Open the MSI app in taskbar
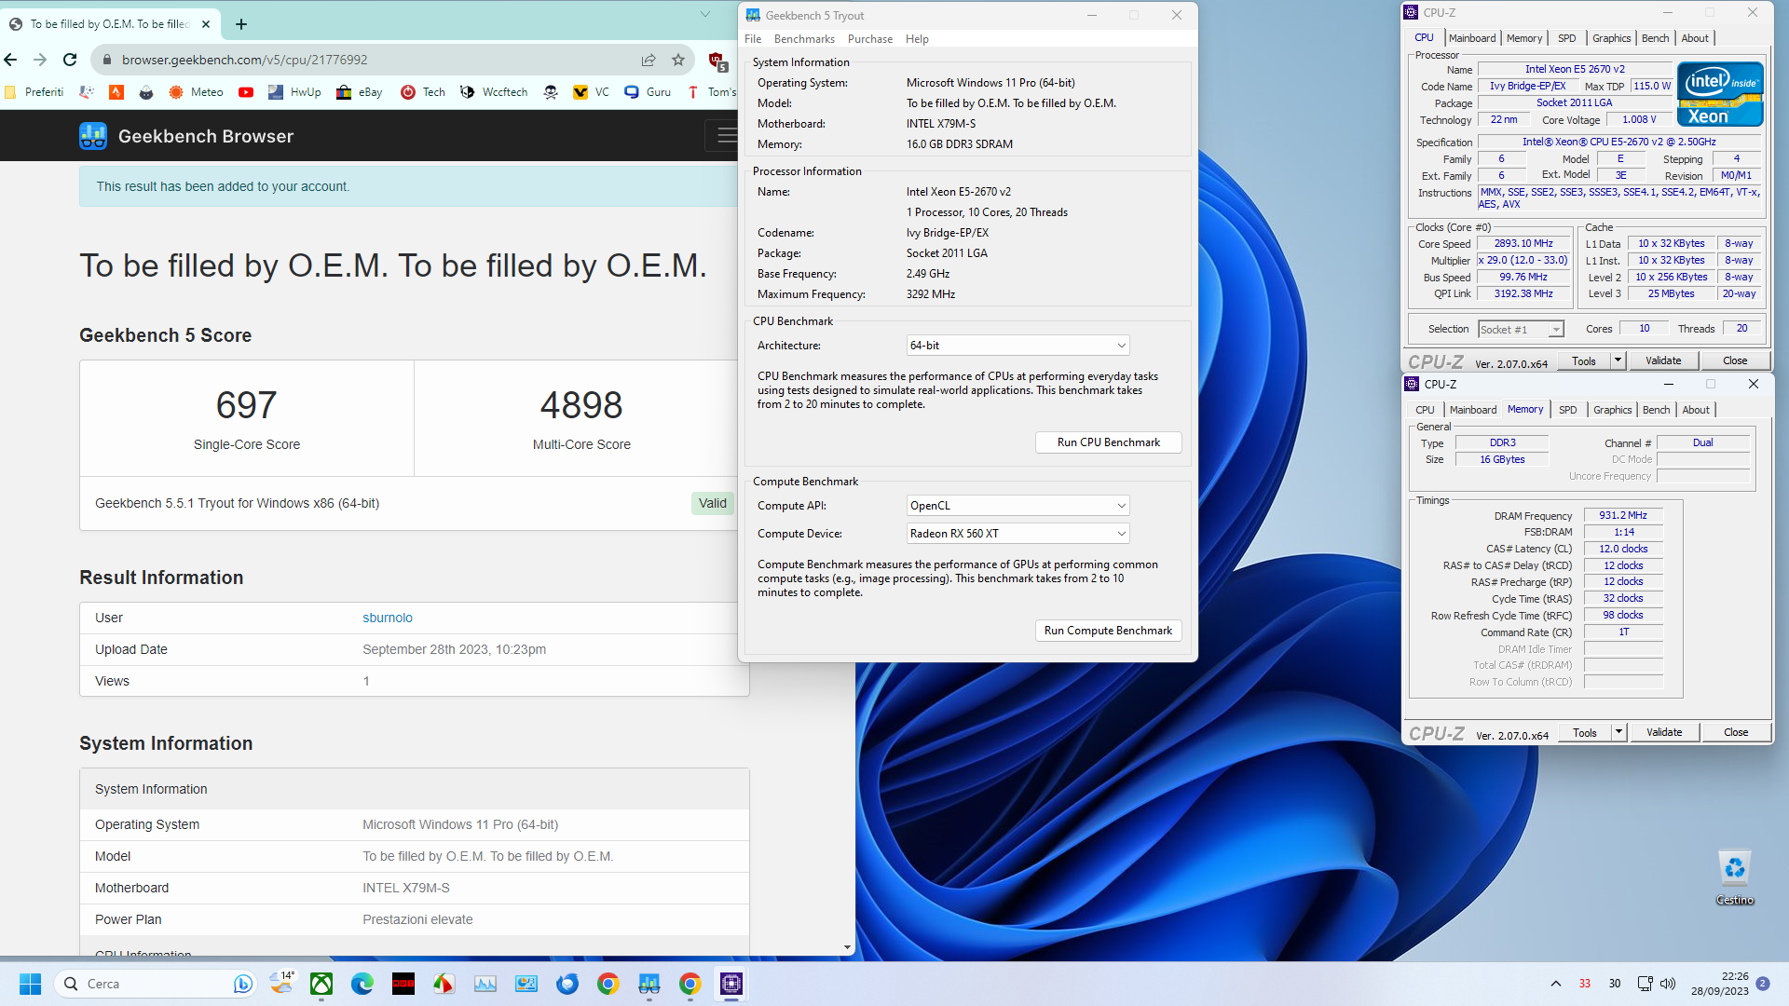Viewport: 1789px width, 1006px height. click(403, 984)
